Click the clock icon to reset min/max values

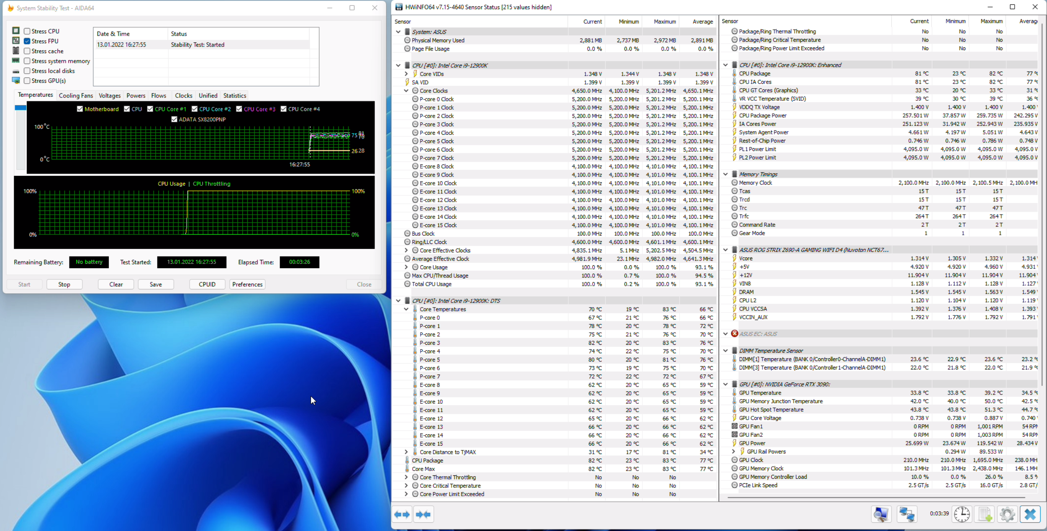tap(962, 514)
